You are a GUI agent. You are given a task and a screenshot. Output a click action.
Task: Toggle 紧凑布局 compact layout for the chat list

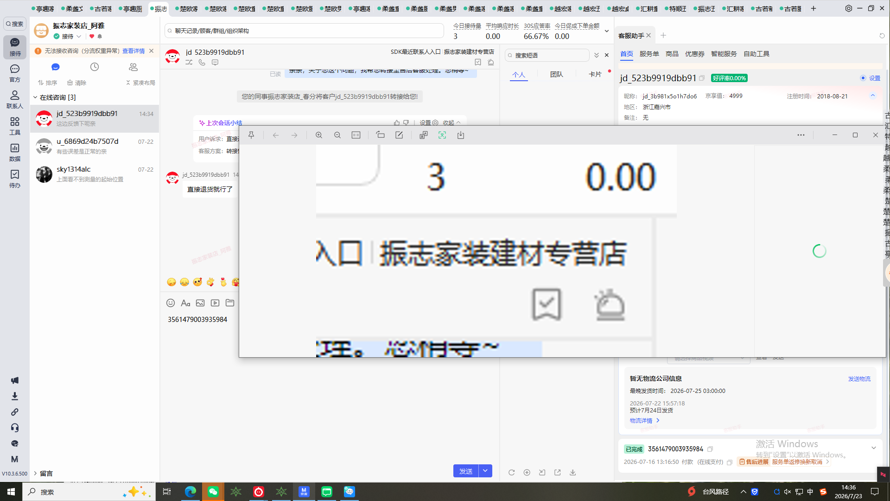[x=140, y=83]
